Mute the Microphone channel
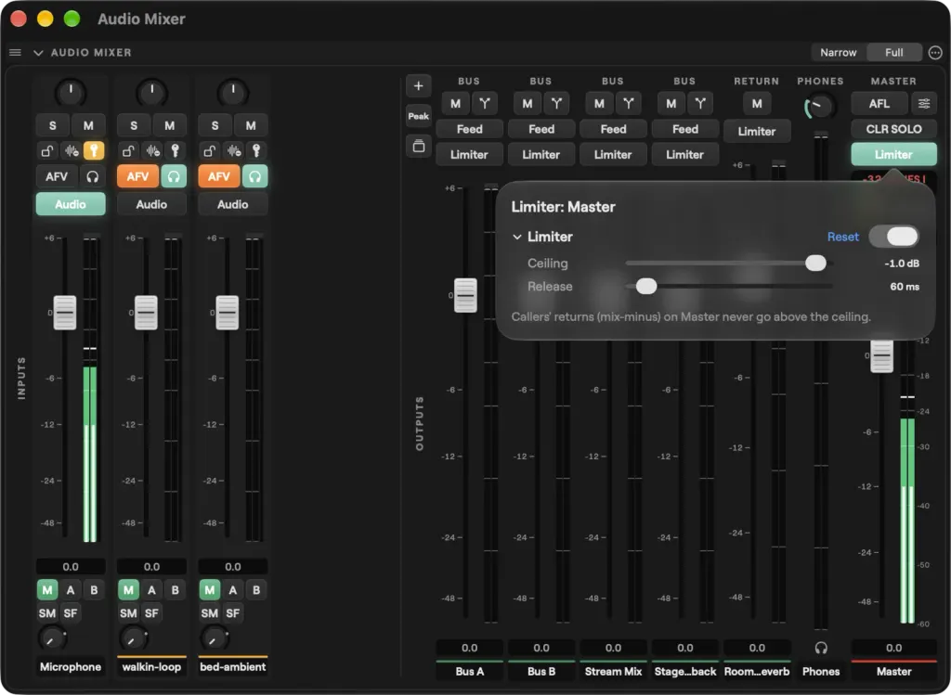The image size is (951, 695). tap(88, 126)
